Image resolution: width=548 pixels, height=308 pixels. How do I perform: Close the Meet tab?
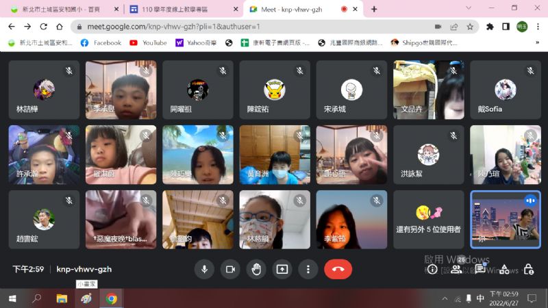coord(355,10)
